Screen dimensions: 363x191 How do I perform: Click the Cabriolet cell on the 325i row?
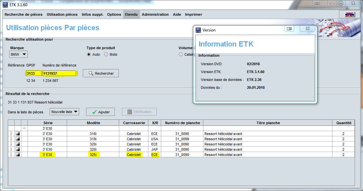(x=134, y=155)
